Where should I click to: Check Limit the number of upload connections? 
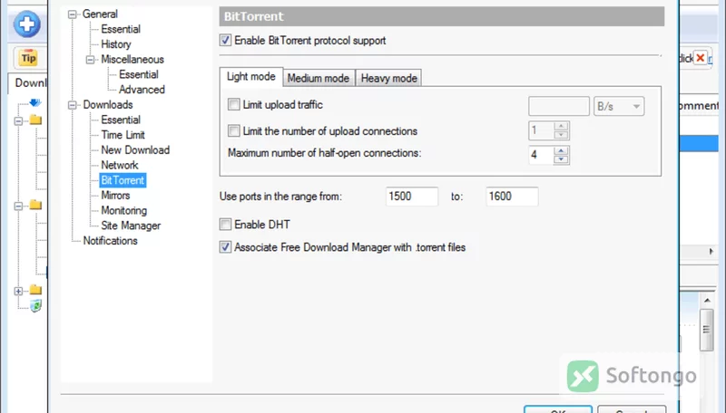234,130
